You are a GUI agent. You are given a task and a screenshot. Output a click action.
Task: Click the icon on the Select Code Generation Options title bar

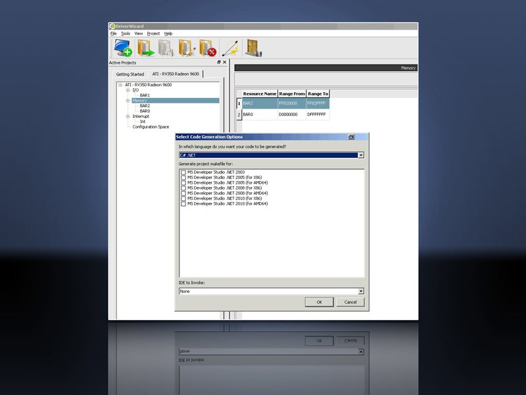pyautogui.click(x=351, y=137)
